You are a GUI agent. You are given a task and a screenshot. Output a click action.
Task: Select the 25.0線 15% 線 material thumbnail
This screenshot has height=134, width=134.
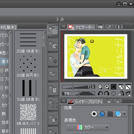click(28, 40)
